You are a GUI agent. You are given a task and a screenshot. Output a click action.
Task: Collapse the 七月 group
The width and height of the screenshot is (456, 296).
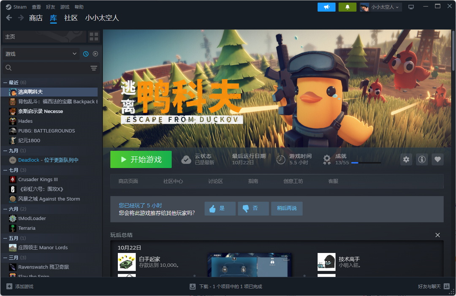[x=5, y=170]
